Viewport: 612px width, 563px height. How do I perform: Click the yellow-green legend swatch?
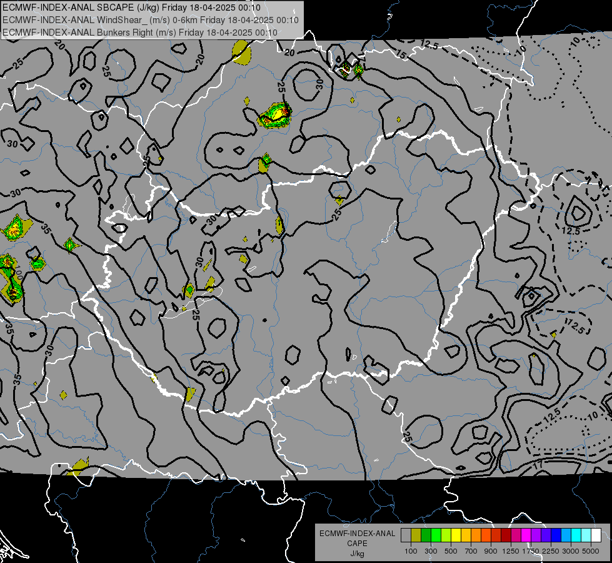[x=446, y=535]
